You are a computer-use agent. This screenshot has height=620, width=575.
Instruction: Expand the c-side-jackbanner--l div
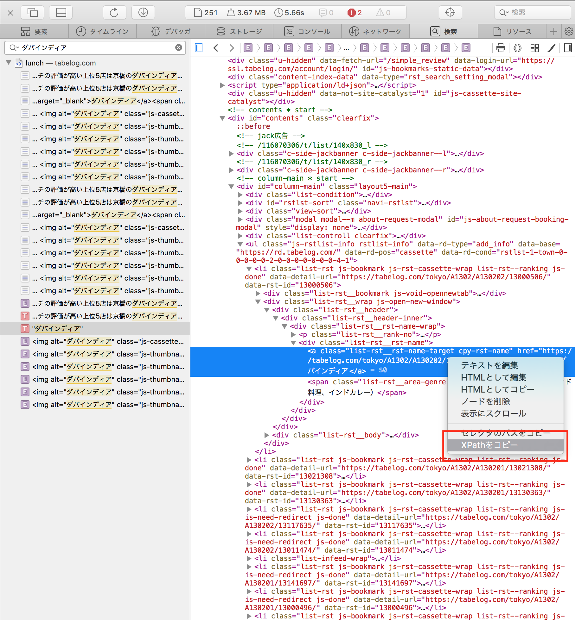(x=231, y=153)
